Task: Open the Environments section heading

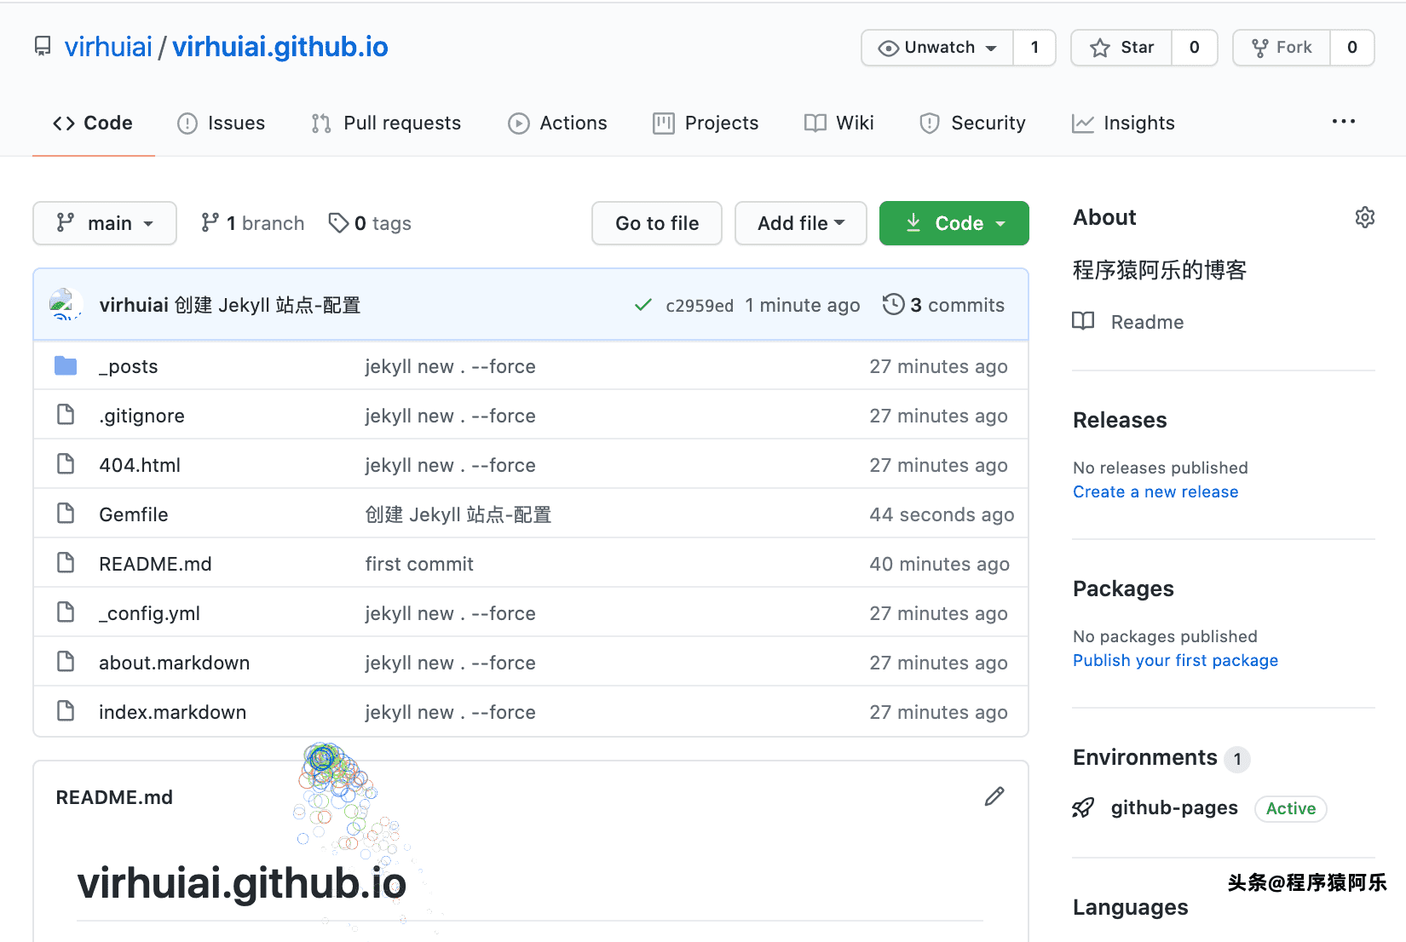Action: pyautogui.click(x=1145, y=757)
